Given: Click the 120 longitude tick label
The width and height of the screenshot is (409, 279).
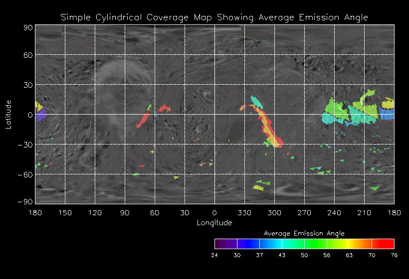Looking at the screenshot, I should (x=95, y=212).
